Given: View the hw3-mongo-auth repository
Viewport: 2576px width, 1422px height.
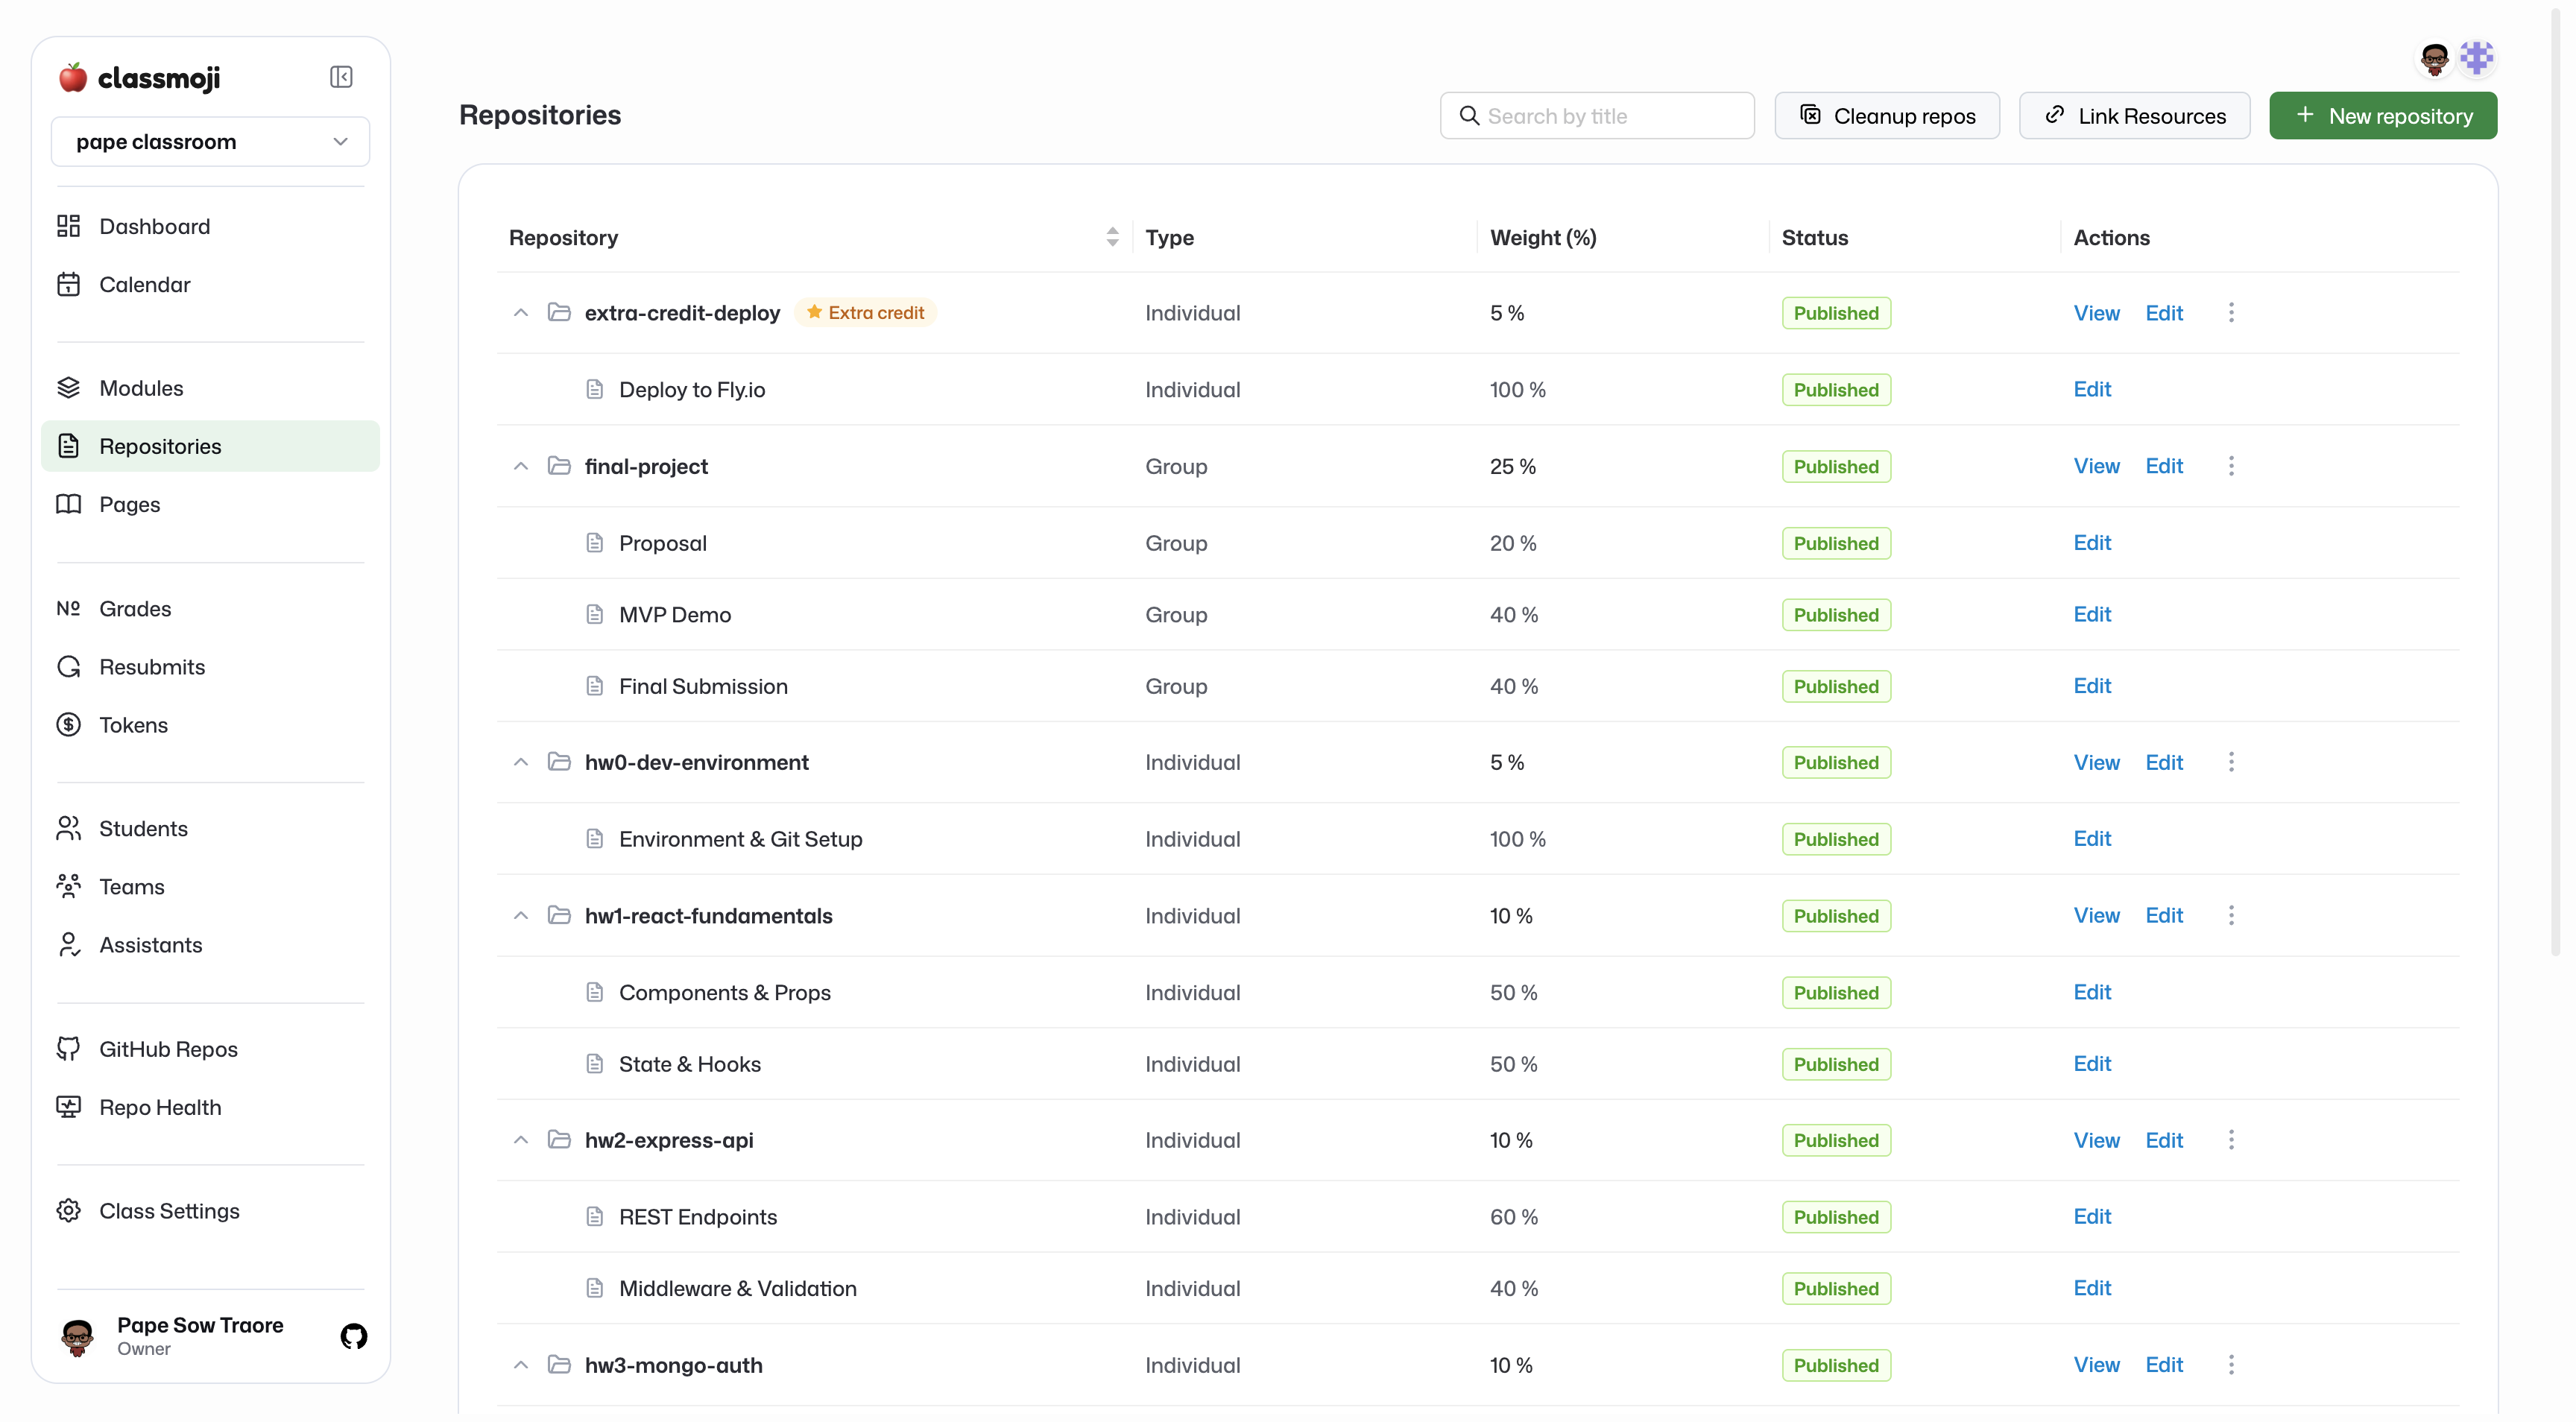Looking at the screenshot, I should pyautogui.click(x=2096, y=1364).
